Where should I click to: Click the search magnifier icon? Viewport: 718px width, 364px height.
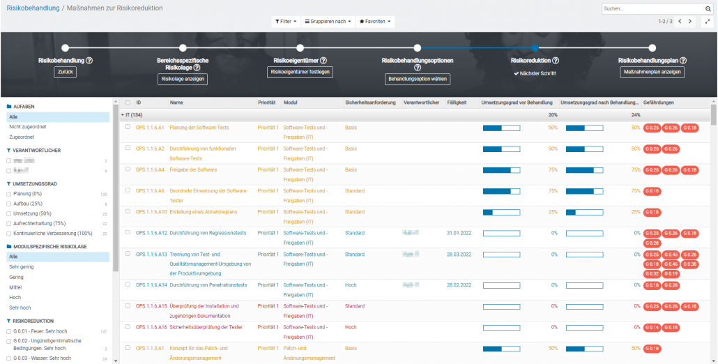[707, 9]
